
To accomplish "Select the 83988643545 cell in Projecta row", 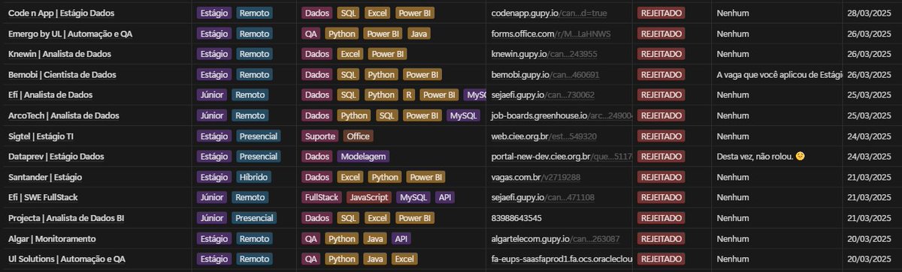I will point(516,218).
